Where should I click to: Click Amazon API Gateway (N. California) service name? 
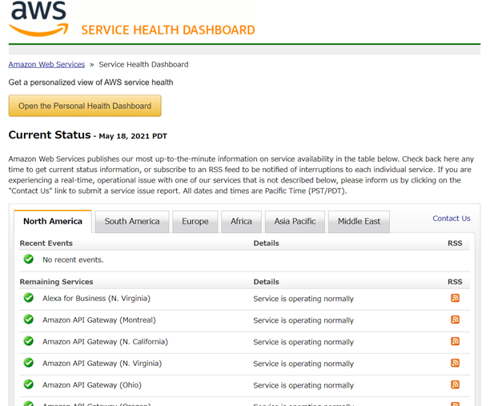(x=106, y=342)
